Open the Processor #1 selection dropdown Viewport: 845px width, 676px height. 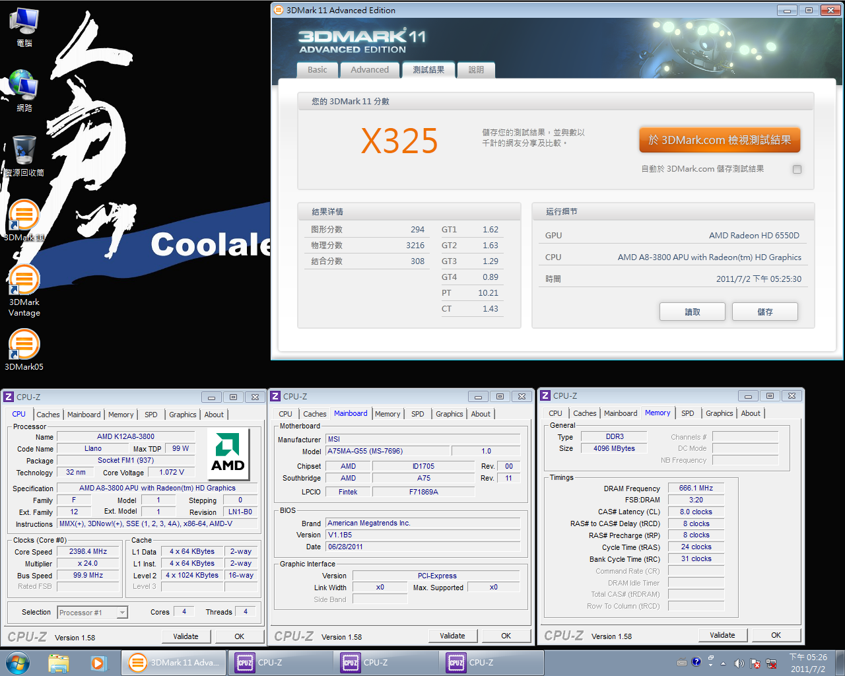click(92, 613)
